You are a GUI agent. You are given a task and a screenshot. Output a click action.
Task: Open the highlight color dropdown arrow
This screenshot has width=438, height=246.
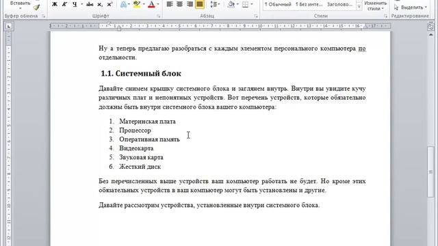144,4
